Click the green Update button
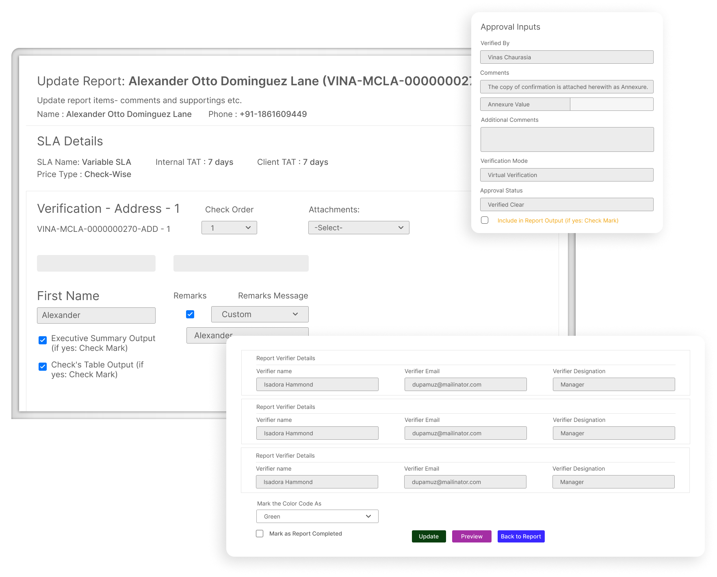The width and height of the screenshot is (717, 577). 429,536
